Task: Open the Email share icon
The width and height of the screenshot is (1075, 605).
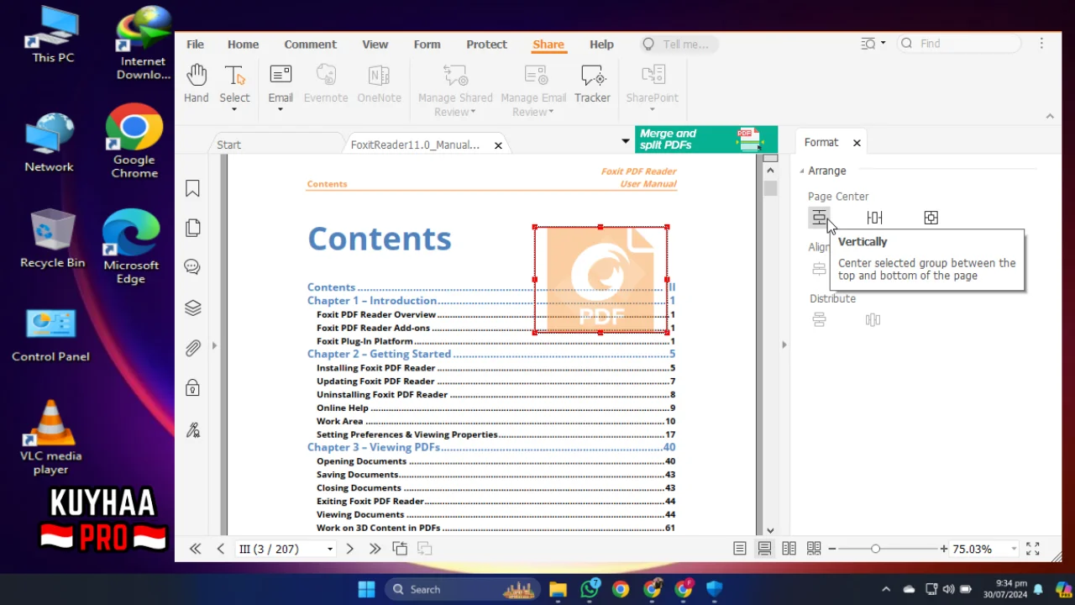Action: (281, 76)
